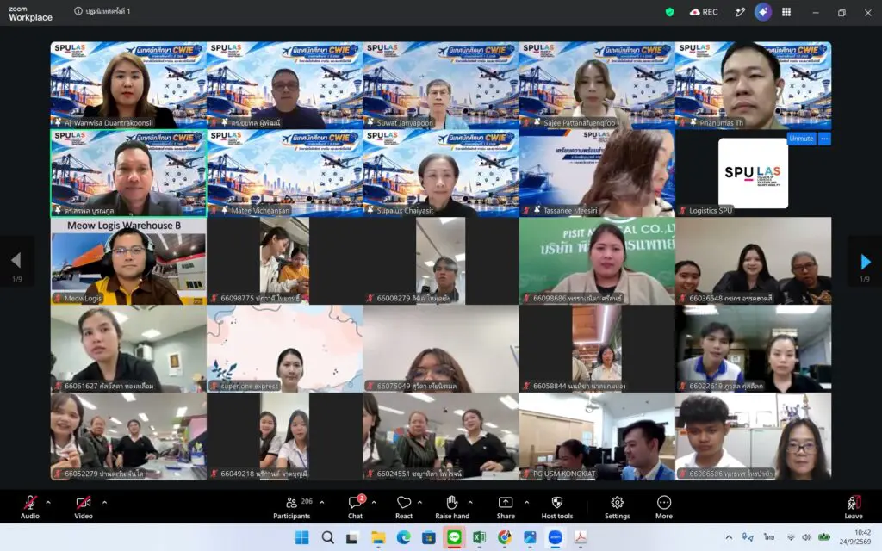Open the More menu
The height and width of the screenshot is (551, 882).
click(664, 507)
